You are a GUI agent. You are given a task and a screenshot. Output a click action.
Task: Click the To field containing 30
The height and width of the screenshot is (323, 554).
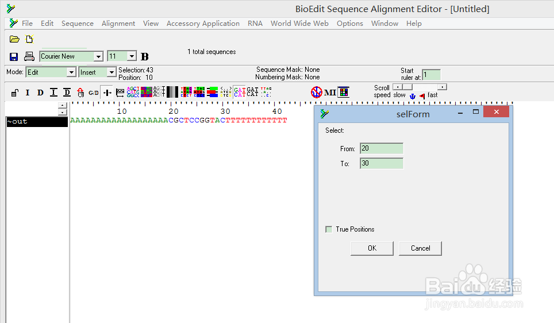pyautogui.click(x=382, y=163)
